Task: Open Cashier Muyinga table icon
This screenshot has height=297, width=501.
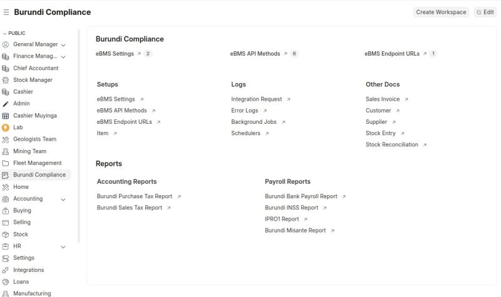Action: click(6, 116)
